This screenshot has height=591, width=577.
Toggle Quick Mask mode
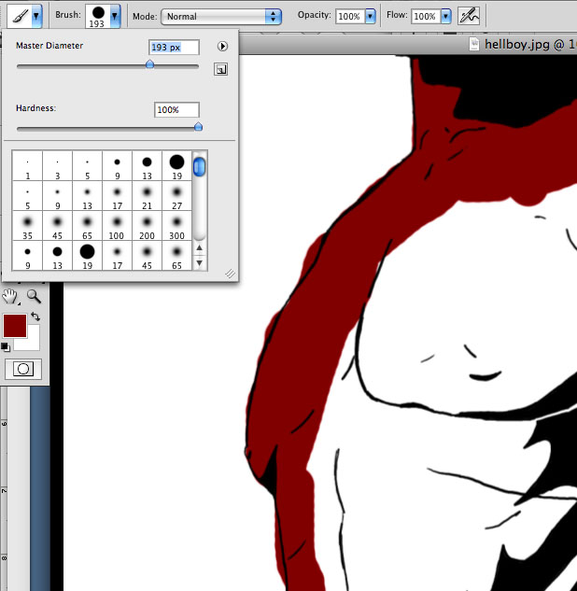pyautogui.click(x=23, y=369)
